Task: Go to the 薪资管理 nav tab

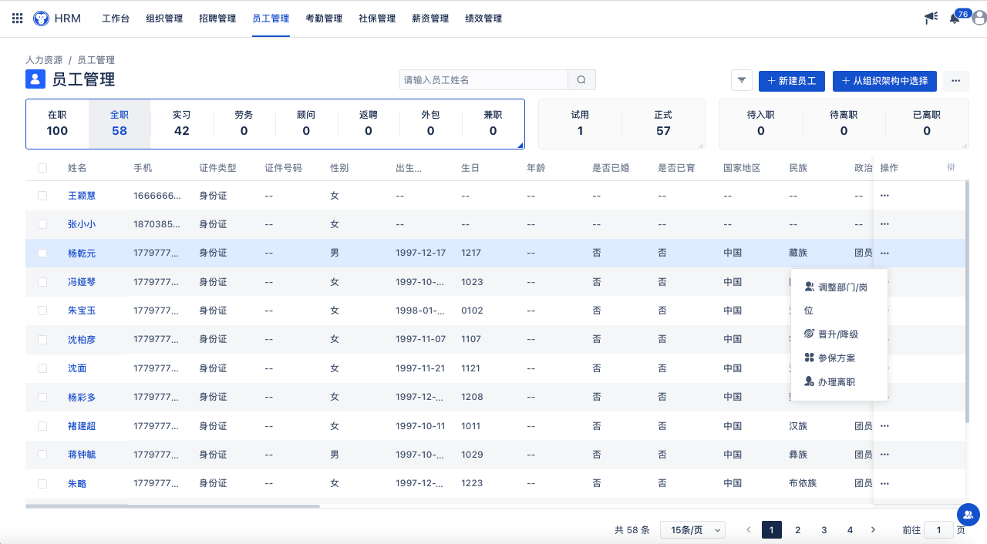Action: [x=430, y=18]
